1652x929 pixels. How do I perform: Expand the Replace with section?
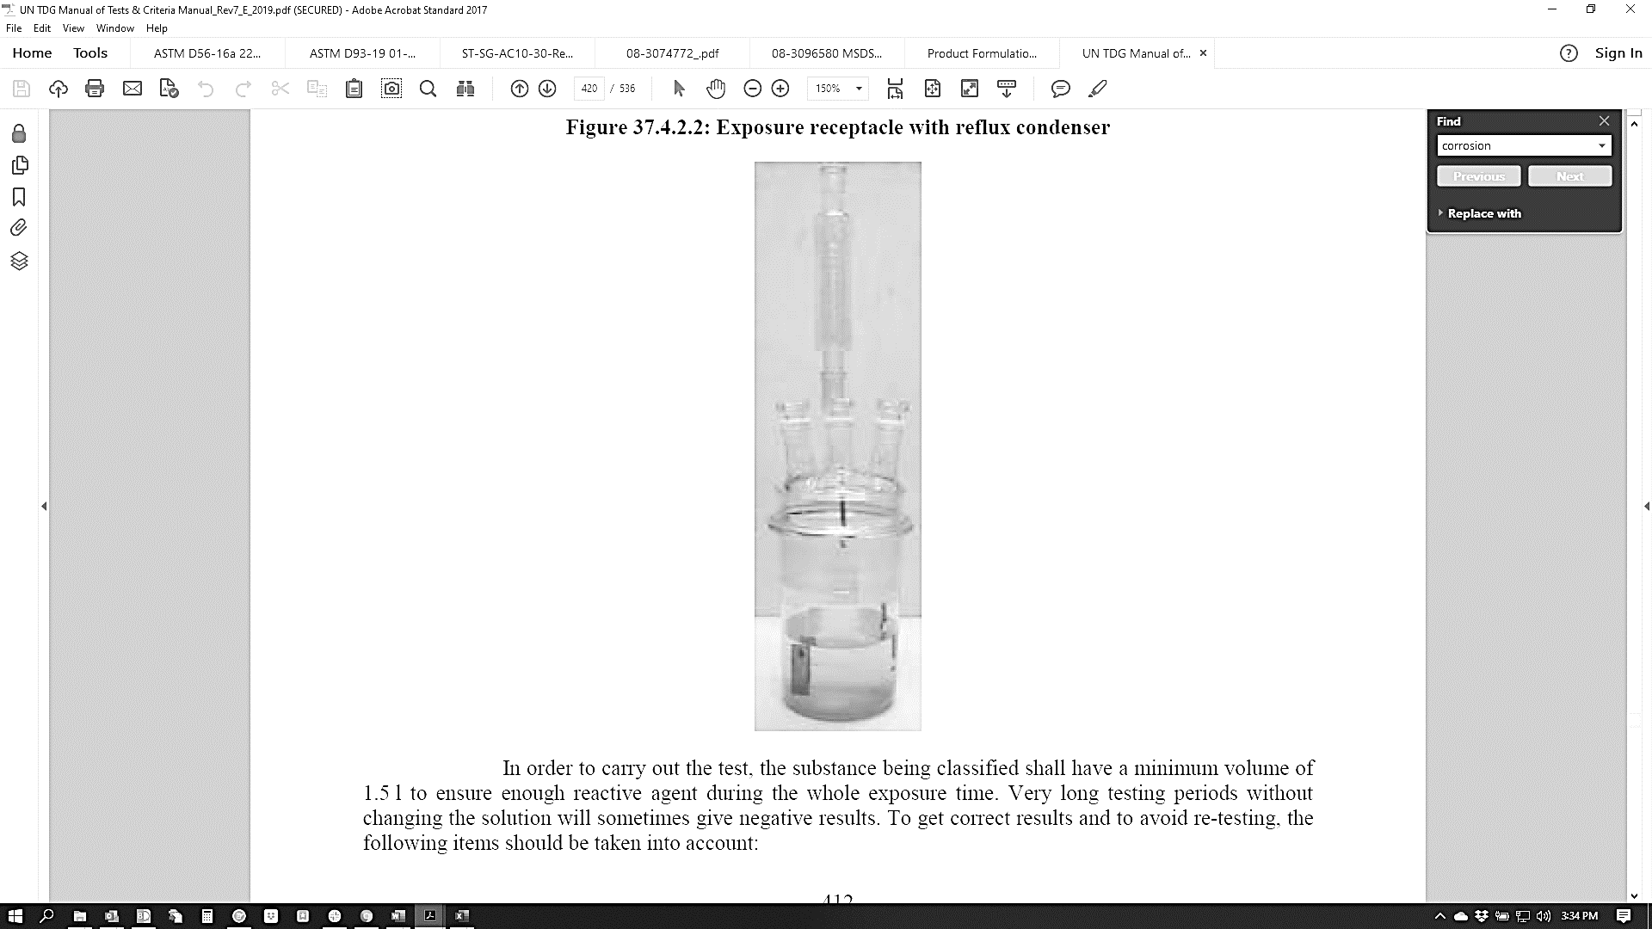click(x=1483, y=213)
